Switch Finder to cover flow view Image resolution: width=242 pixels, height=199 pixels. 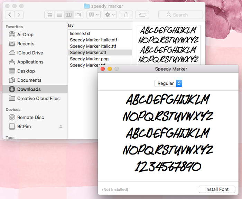pyautogui.click(x=78, y=15)
